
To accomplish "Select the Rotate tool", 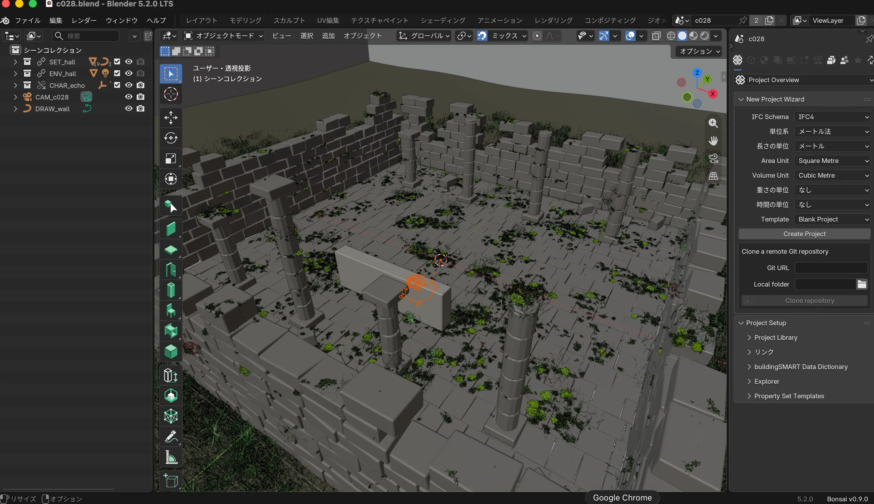I will click(171, 138).
